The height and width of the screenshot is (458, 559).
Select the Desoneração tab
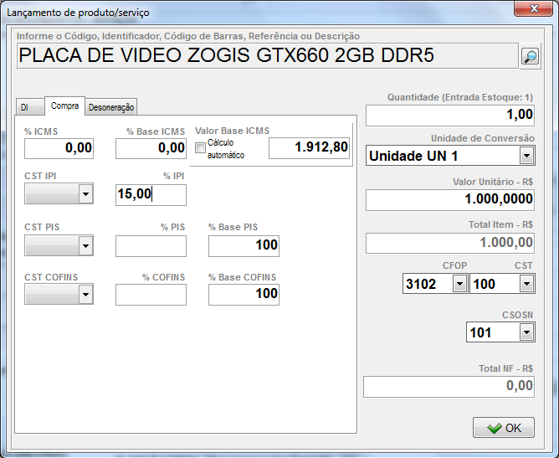click(x=111, y=107)
